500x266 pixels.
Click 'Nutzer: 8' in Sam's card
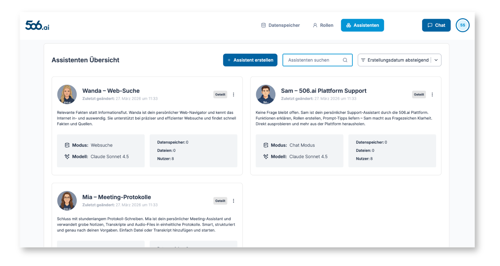point(364,159)
